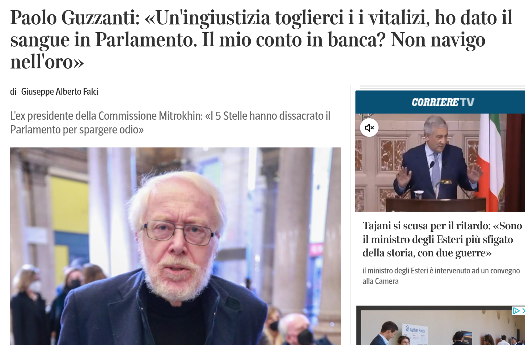The width and height of the screenshot is (525, 345).
Task: Open author Giuseppe Alberto Falci's page
Action: point(60,91)
